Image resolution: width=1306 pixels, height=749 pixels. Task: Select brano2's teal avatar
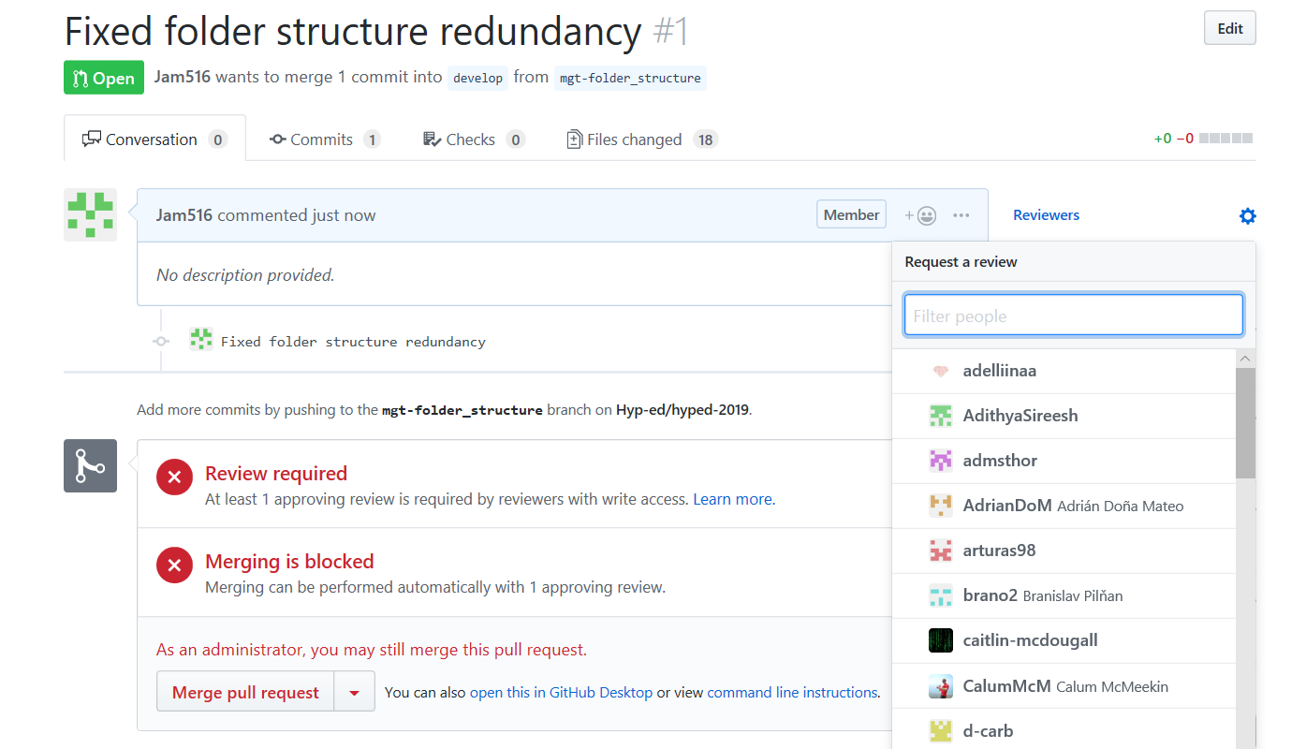[x=941, y=595]
